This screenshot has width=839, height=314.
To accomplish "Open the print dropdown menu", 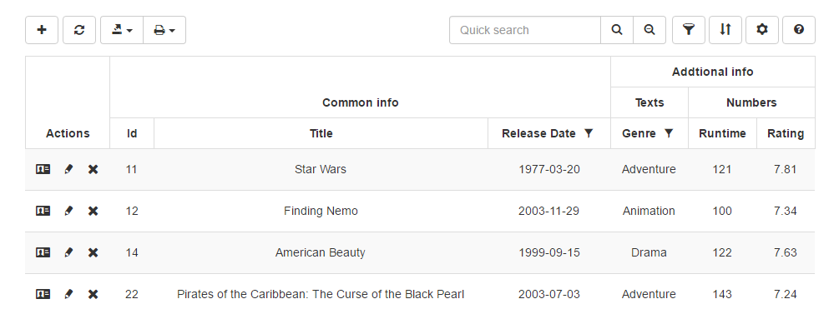I will pos(164,30).
